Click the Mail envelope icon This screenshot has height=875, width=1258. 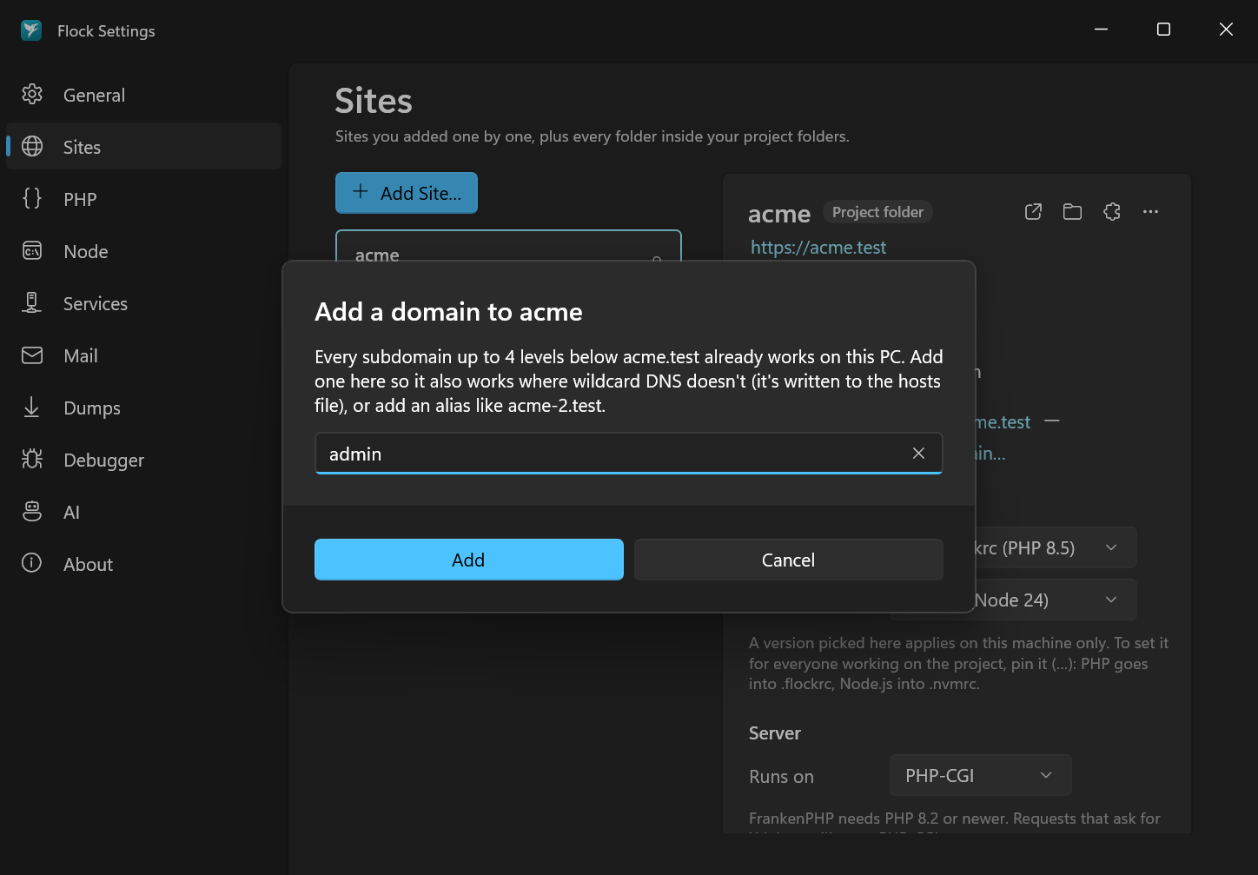point(32,355)
